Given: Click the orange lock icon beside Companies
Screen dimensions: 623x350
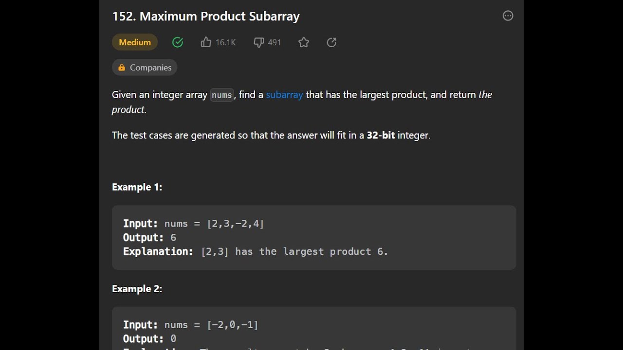Looking at the screenshot, I should [122, 68].
